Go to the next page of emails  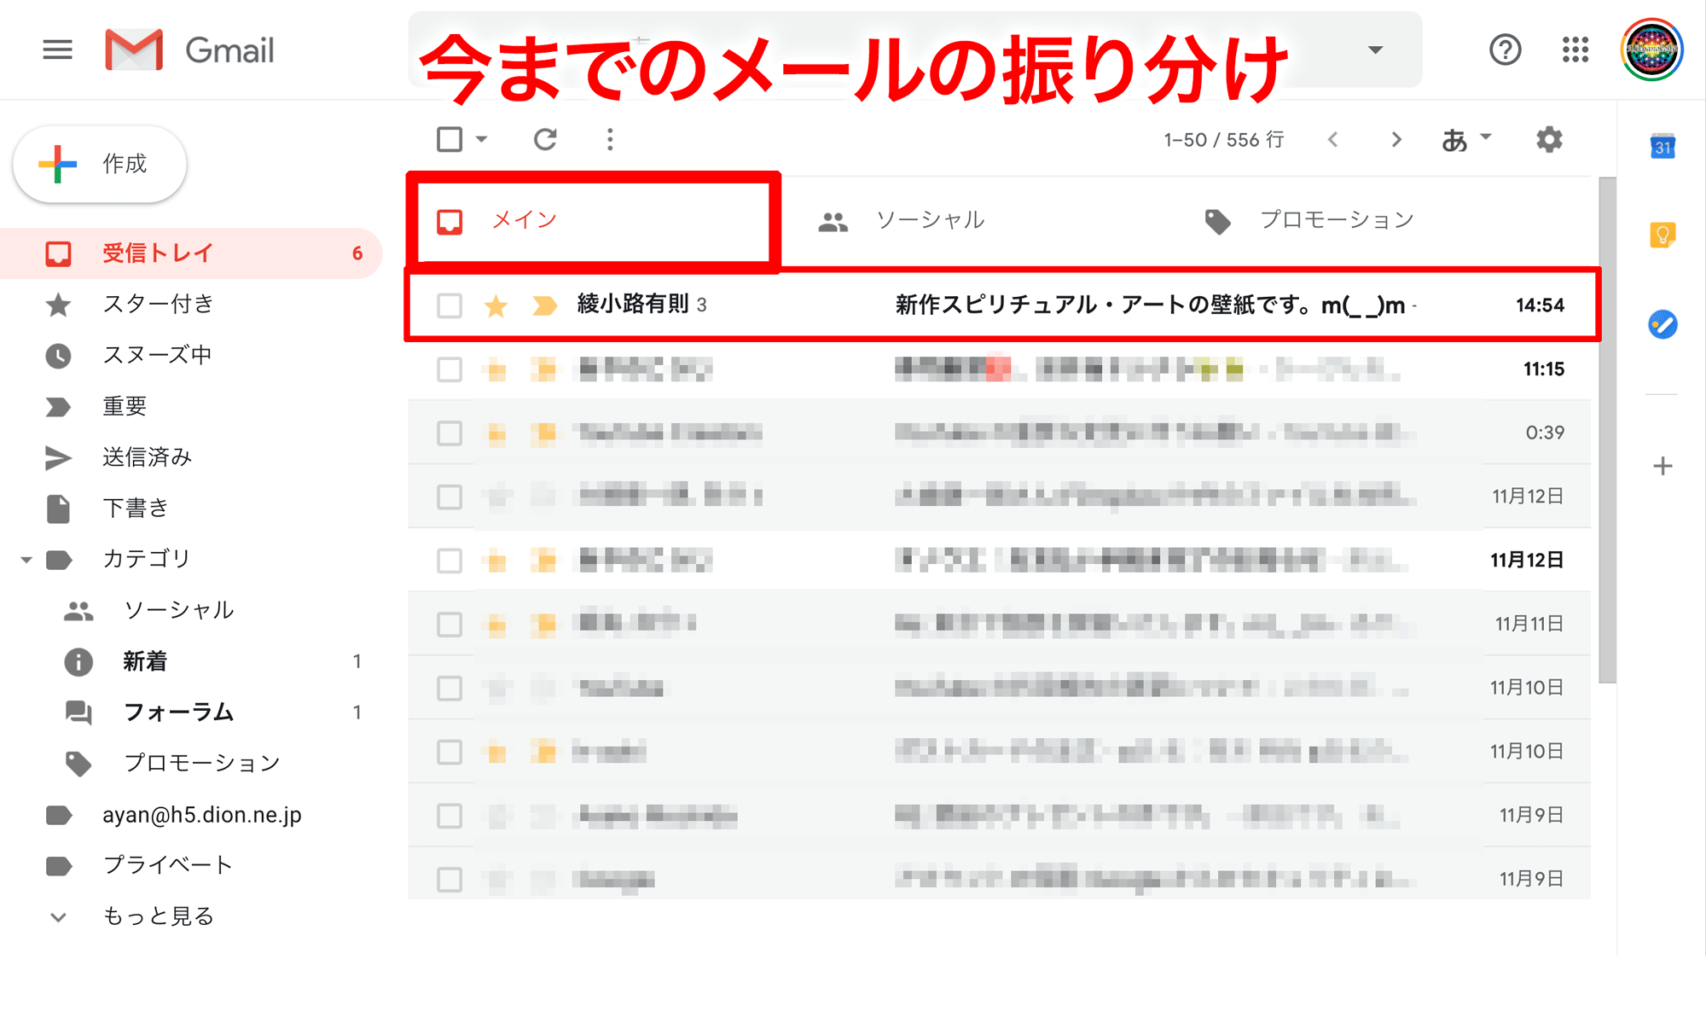tap(1396, 138)
